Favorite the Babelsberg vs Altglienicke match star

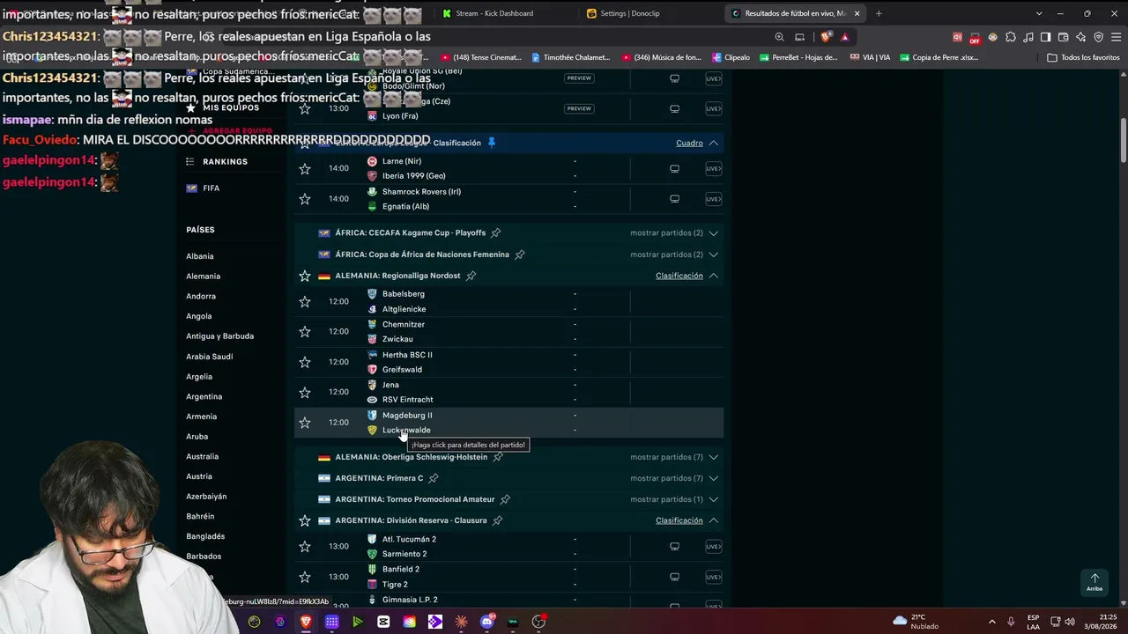[305, 301]
